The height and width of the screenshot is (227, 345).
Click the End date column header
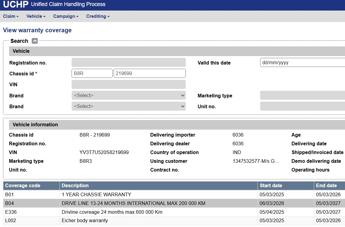click(330, 185)
